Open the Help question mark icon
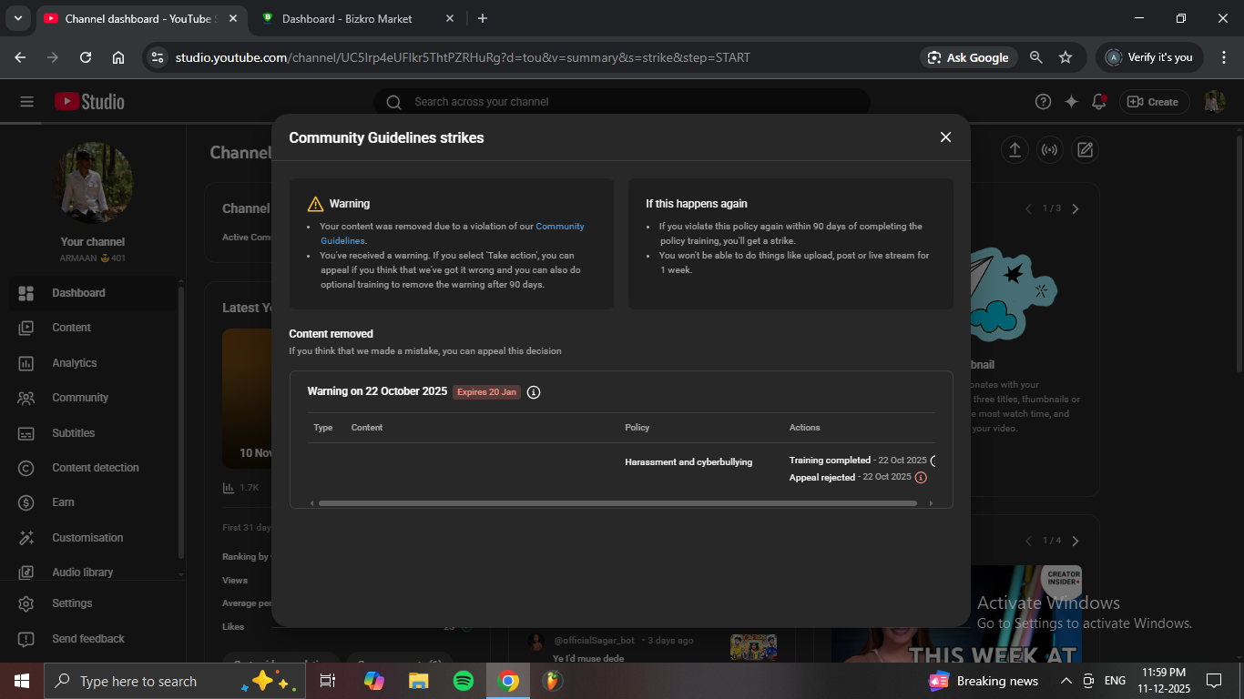The height and width of the screenshot is (699, 1244). (x=1043, y=102)
